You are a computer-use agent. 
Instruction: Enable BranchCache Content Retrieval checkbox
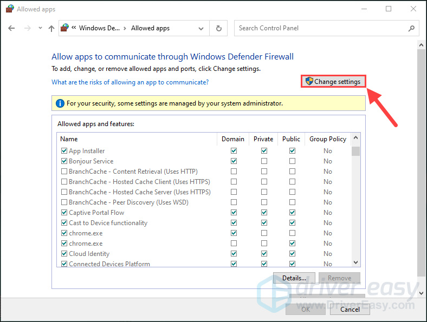[x=64, y=172]
